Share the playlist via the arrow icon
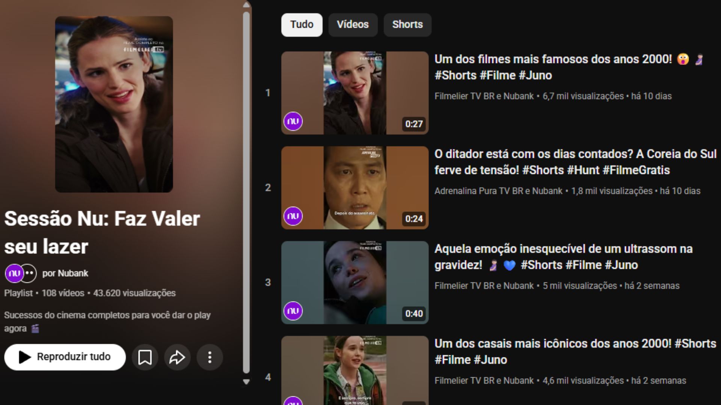Image resolution: width=721 pixels, height=405 pixels. (x=177, y=357)
